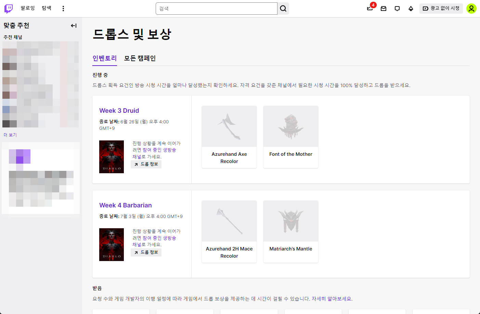Click the search magnifier button
This screenshot has width=480, height=314.
283,9
